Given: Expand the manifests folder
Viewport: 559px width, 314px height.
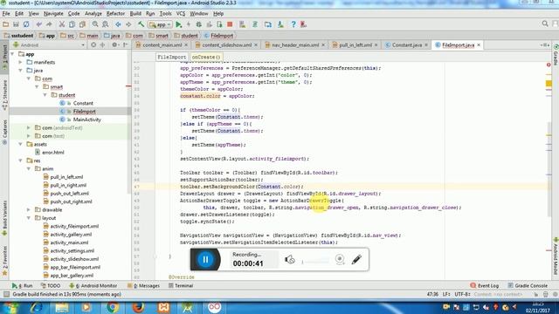Looking at the screenshot, I should point(20,62).
